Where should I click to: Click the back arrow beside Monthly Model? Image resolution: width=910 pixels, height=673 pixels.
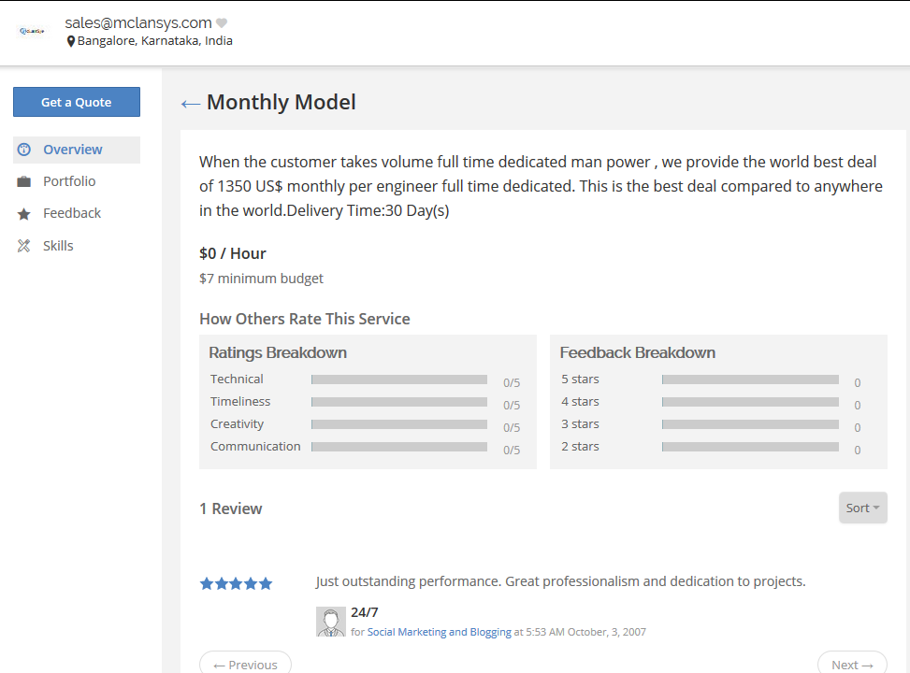tap(190, 104)
